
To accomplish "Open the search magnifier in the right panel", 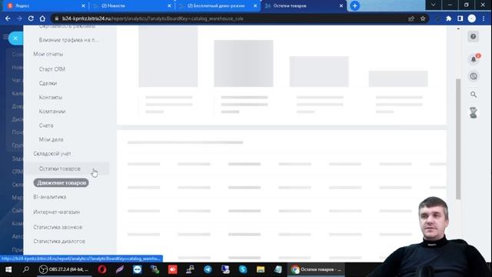I will 474,95.
